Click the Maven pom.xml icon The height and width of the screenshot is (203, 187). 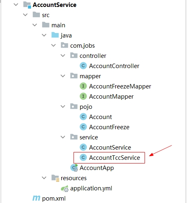click(36, 198)
